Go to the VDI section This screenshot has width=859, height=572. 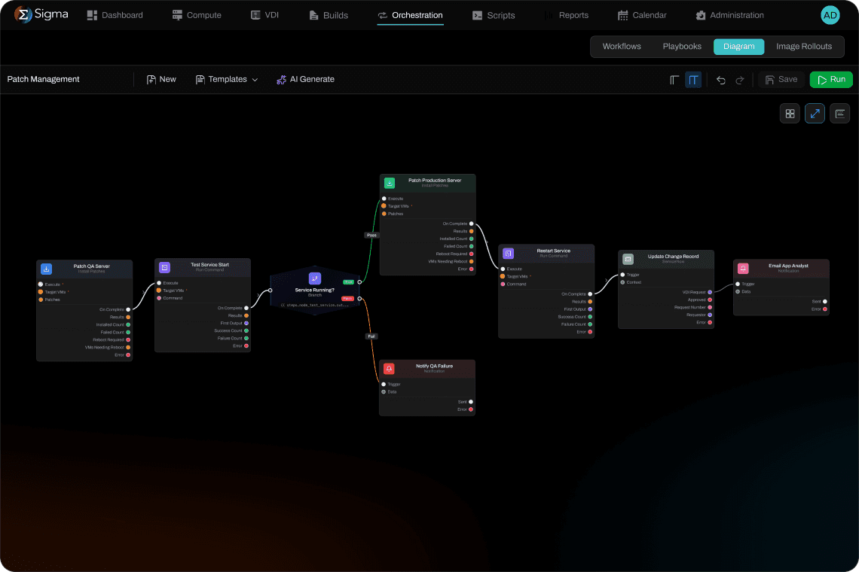[x=264, y=15]
